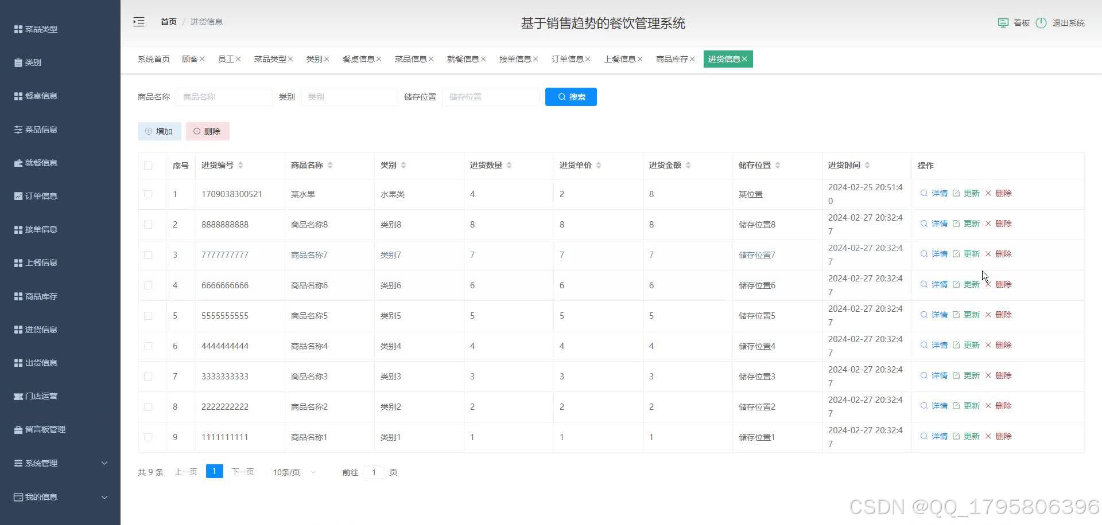Click the pink 删除 batch button
1102x525 pixels.
click(207, 131)
